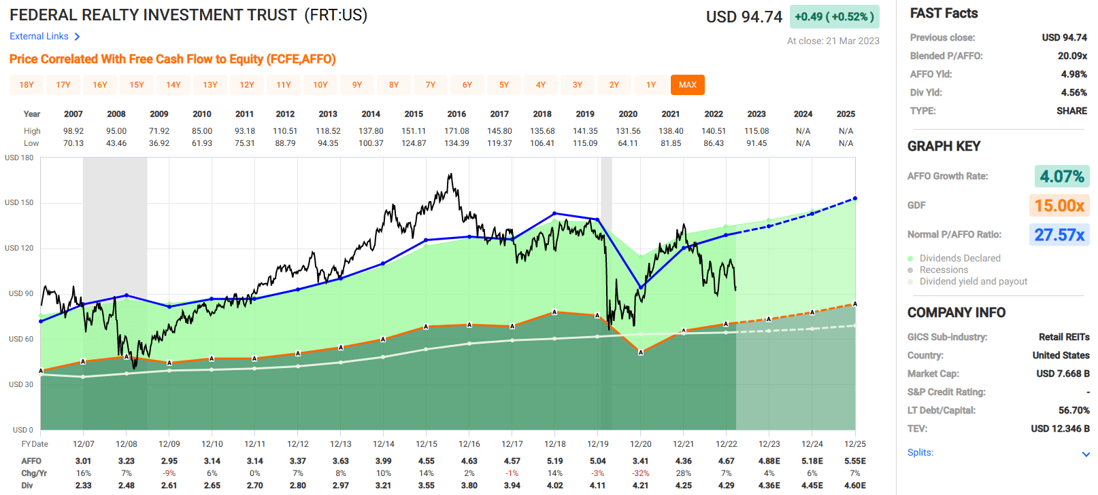The image size is (1098, 495).
Task: Select the 7Y range tab
Action: coord(431,85)
